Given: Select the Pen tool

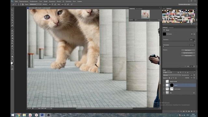Looking at the screenshot, I should (12, 46).
